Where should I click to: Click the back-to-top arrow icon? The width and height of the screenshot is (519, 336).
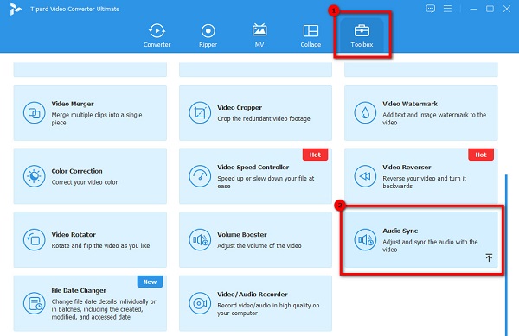click(x=489, y=257)
